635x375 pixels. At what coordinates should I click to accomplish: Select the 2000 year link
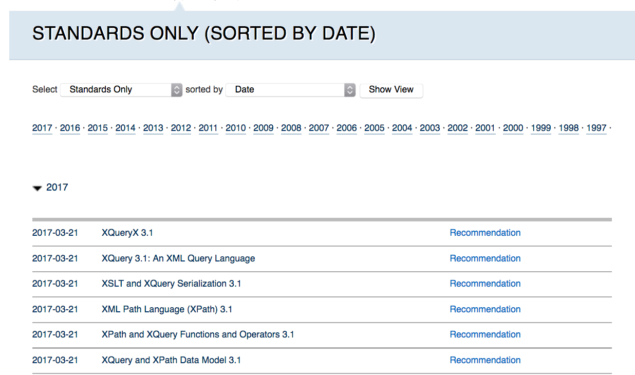513,128
